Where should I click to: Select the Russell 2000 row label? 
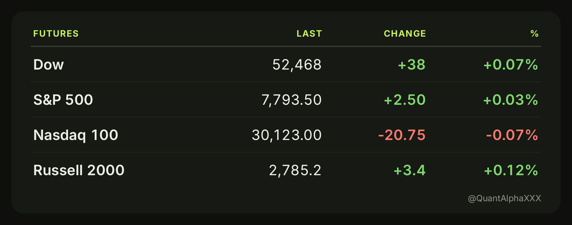coord(79,170)
